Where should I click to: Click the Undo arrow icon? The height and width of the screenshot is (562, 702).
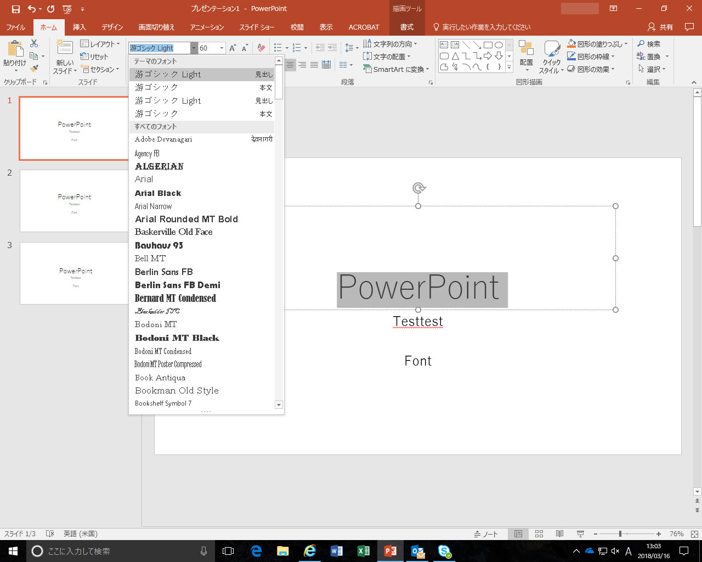point(31,9)
